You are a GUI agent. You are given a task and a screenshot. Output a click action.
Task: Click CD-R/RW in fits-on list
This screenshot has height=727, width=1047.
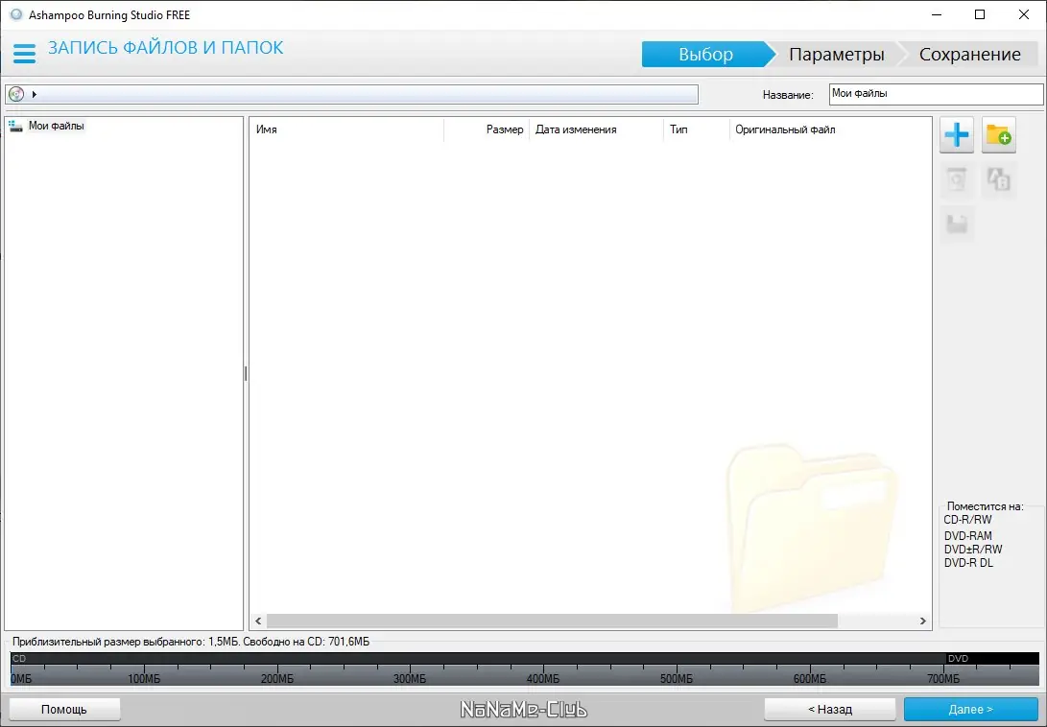tap(967, 520)
